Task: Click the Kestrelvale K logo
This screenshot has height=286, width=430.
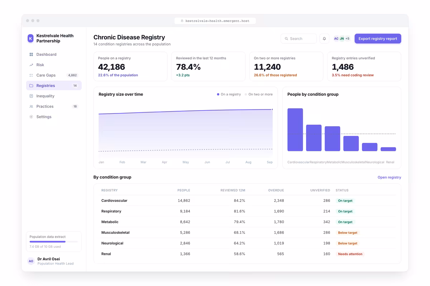Action: pyautogui.click(x=30, y=38)
